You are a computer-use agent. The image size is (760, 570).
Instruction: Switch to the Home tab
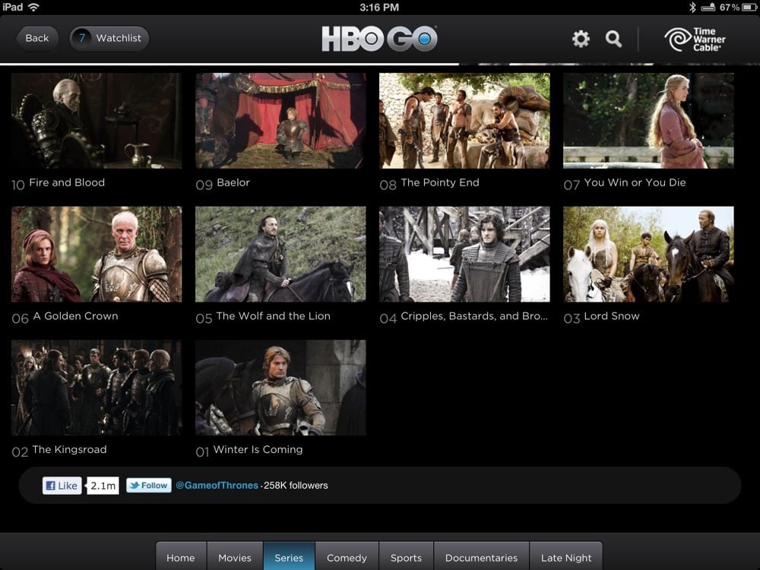click(181, 557)
